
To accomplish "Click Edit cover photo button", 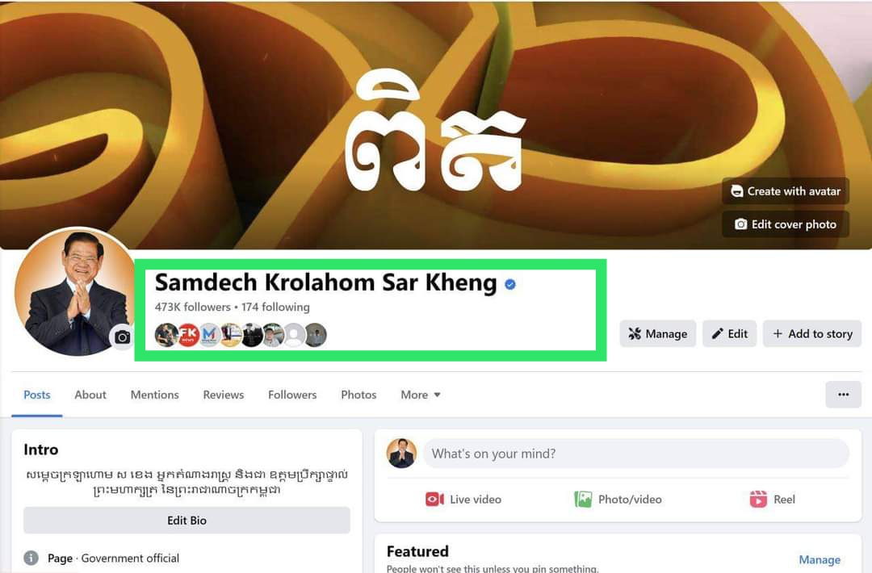I will pyautogui.click(x=786, y=224).
